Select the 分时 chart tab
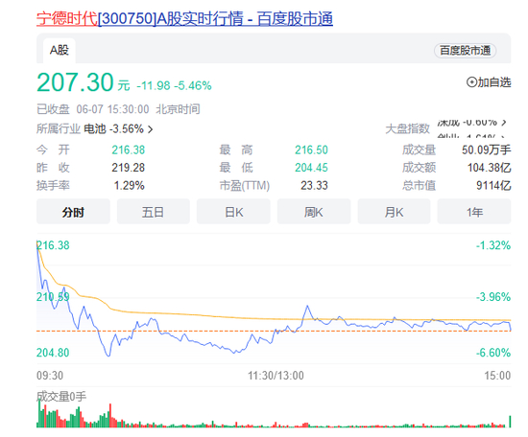The width and height of the screenshot is (528, 437). (x=73, y=212)
